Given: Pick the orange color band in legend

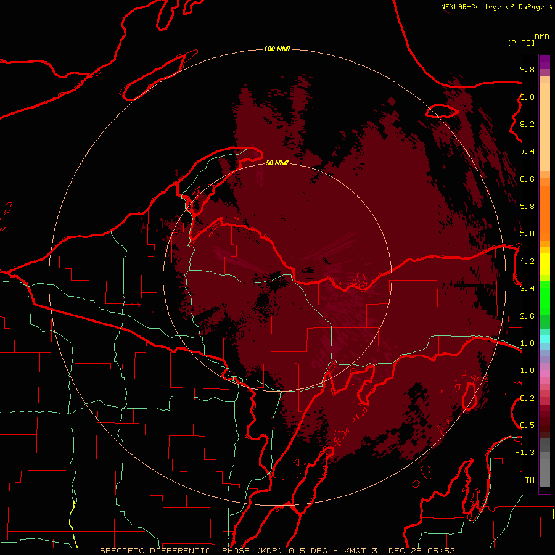Looking at the screenshot, I should coord(545,213).
